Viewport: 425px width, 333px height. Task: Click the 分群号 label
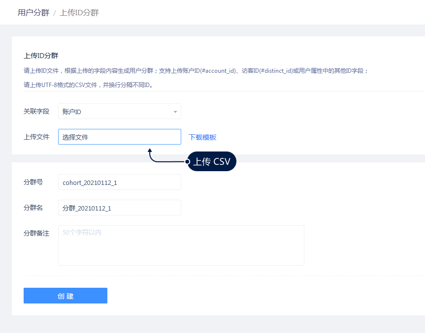(33, 182)
